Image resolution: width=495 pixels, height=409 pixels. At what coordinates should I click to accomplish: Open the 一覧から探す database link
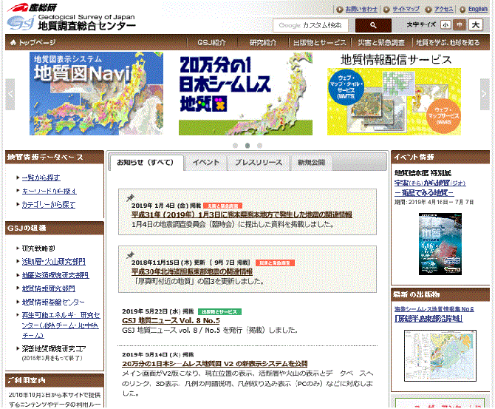[x=41, y=178]
